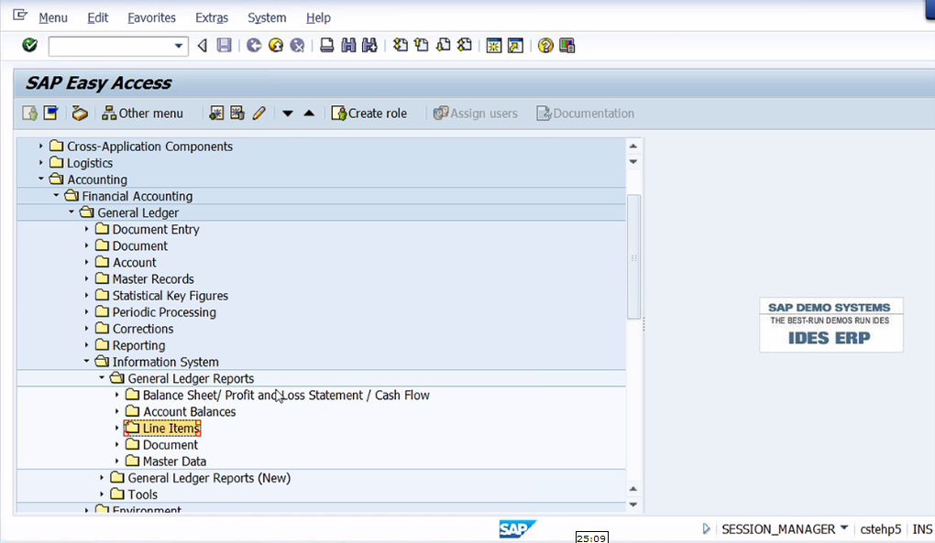This screenshot has width=935, height=543.
Task: Click the Move Favorites Up arrow
Action: coord(309,114)
